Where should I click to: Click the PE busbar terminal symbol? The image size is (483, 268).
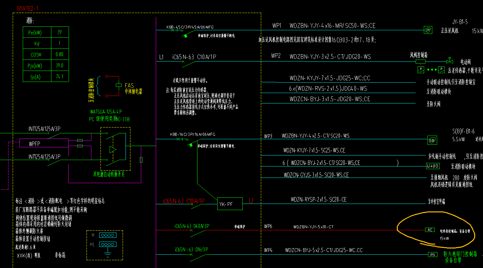coord(108,244)
